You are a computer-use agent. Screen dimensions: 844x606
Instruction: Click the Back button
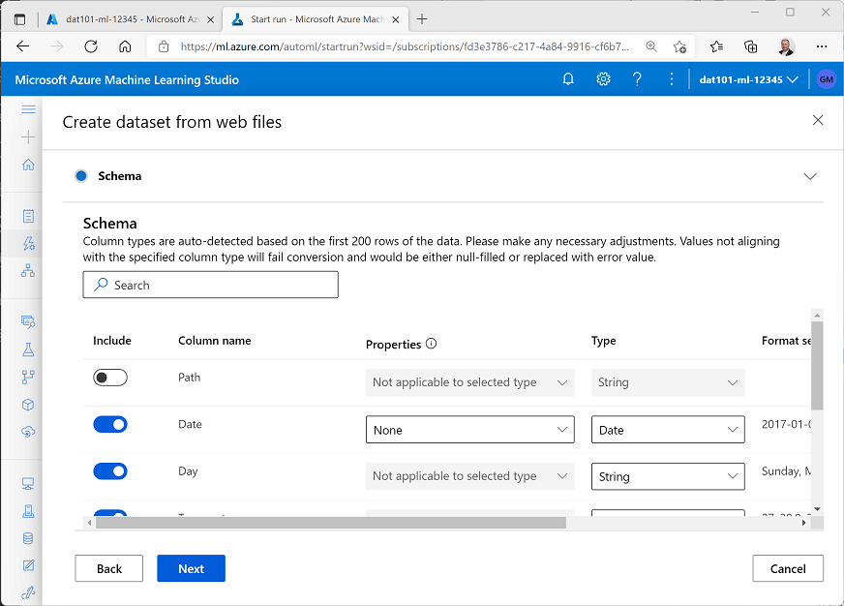(109, 568)
